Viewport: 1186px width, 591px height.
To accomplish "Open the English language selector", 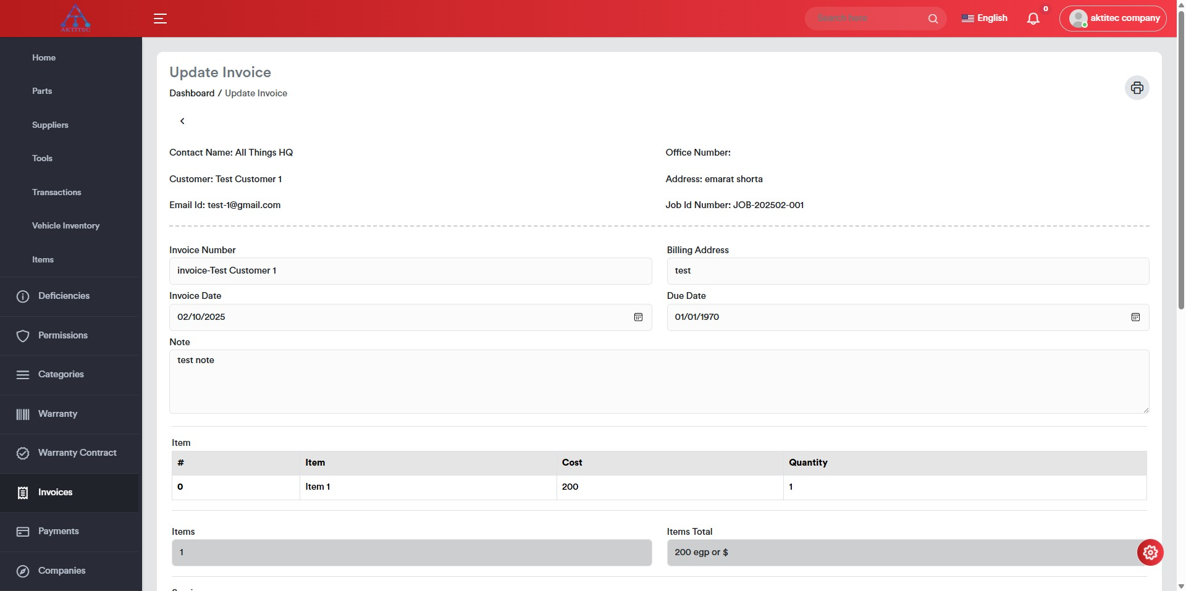I will click(x=985, y=19).
